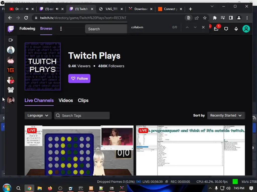Open the pink-haired channel avatar in sidebar
Screen dimensions: 257x192
click(11, 60)
